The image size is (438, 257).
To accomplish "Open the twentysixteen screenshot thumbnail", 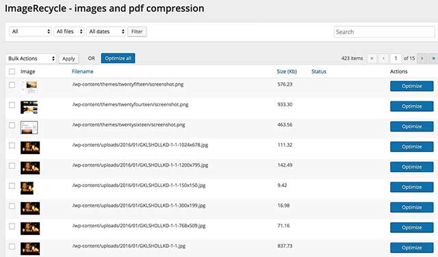I will click(29, 127).
